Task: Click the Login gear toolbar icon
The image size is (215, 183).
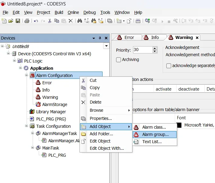Action: point(147,21)
